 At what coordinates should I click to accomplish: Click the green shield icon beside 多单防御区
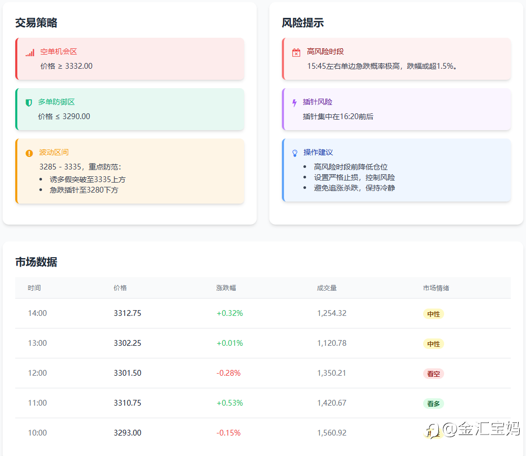pos(29,103)
